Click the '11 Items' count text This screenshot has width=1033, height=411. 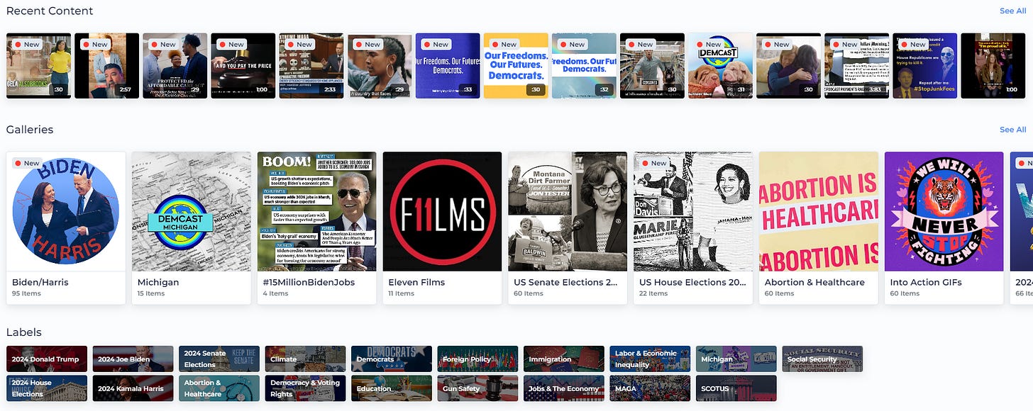tap(401, 293)
